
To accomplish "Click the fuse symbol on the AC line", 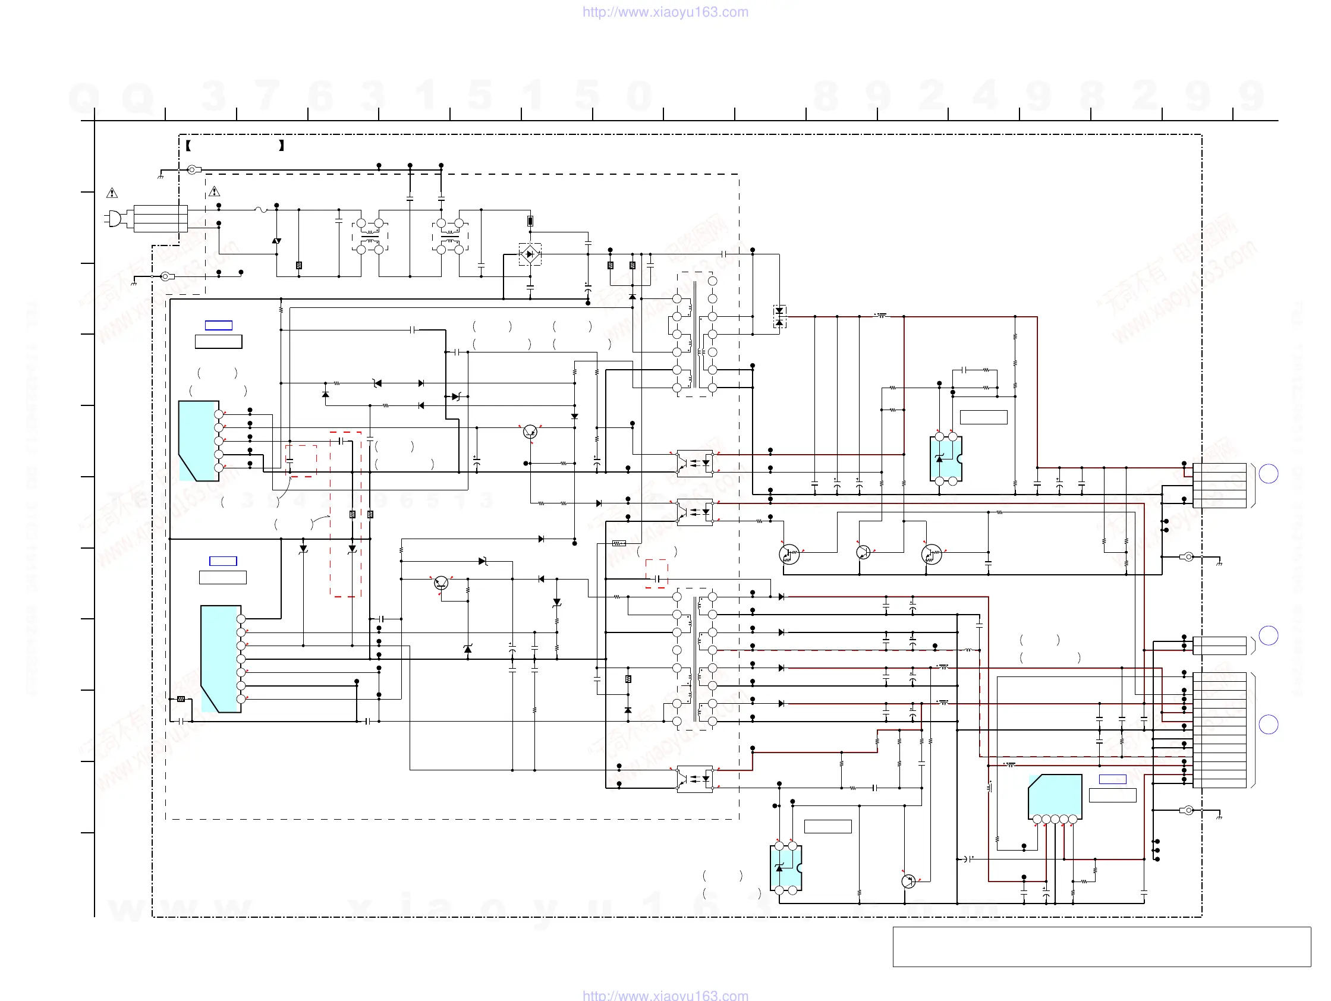I will pos(261,210).
